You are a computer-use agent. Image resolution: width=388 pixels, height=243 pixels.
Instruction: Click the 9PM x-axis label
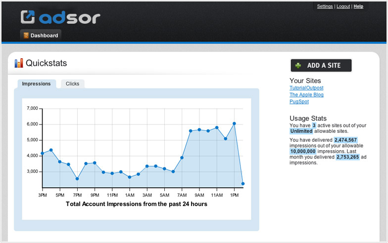tap(95, 195)
